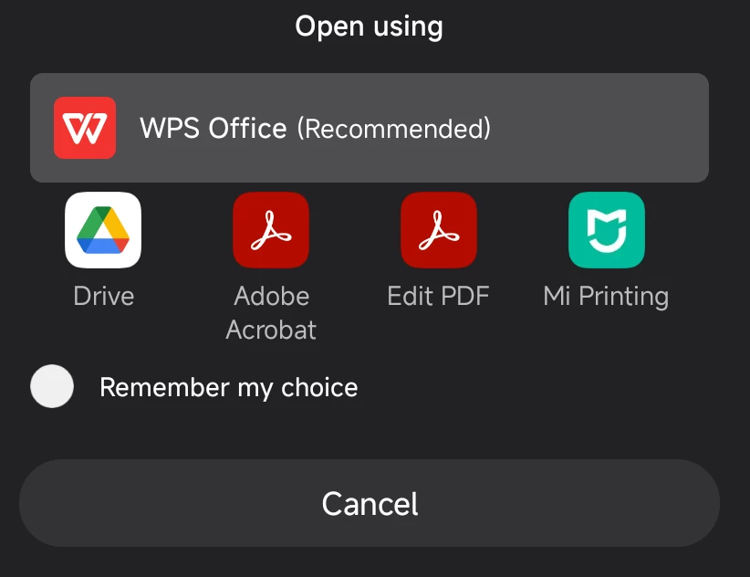Tap the WPS Office app icon
The image size is (750, 577).
click(x=85, y=128)
